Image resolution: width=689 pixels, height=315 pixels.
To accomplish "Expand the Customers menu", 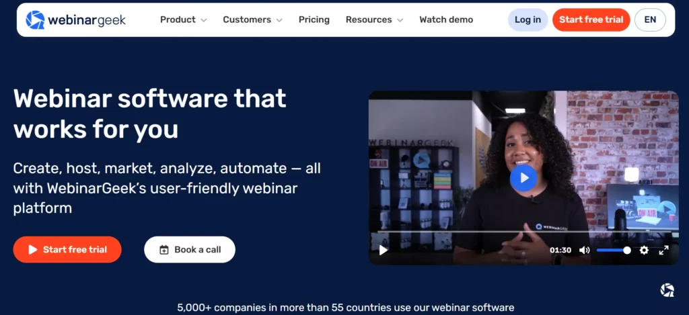I will (253, 19).
